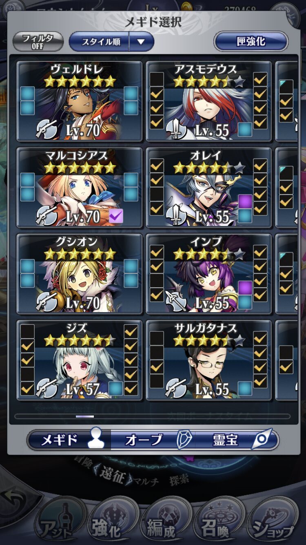Image resolution: width=306 pixels, height=545 pixels.
Task: Select the グシオン character card
Action: (x=79, y=273)
